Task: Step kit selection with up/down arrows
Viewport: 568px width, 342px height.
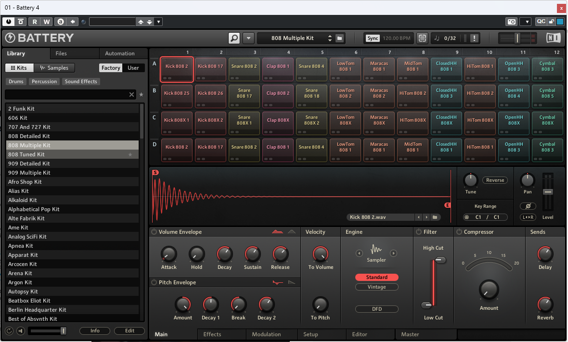Action: pos(330,38)
